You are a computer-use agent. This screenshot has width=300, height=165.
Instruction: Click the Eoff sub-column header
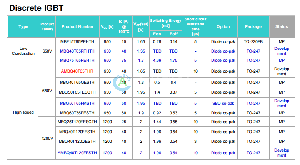click(x=173, y=34)
